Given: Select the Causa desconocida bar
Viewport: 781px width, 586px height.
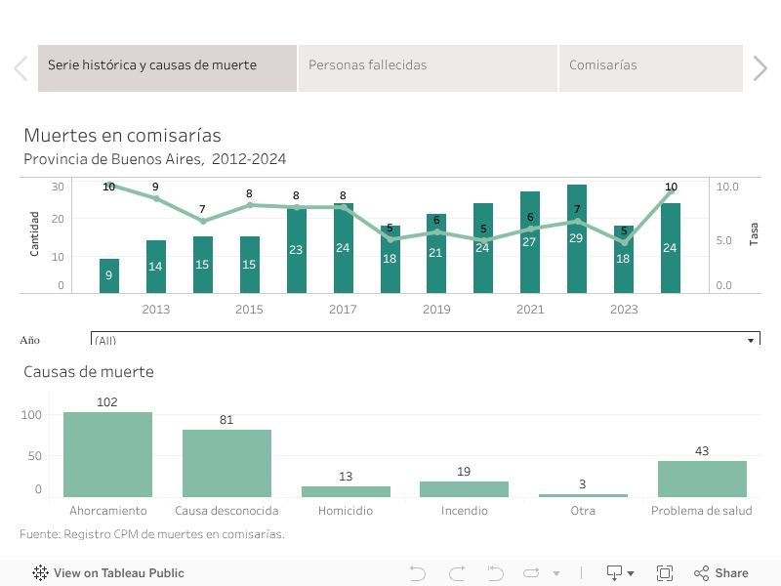Looking at the screenshot, I should coord(226,464).
